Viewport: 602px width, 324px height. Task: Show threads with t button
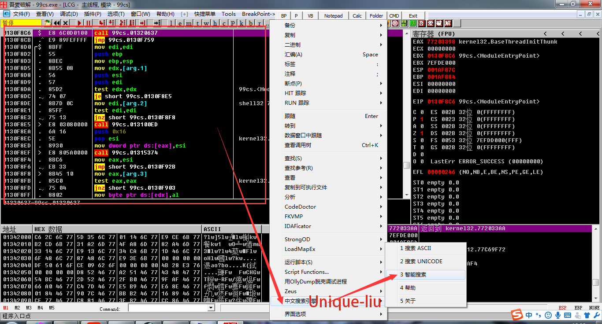tap(197, 23)
